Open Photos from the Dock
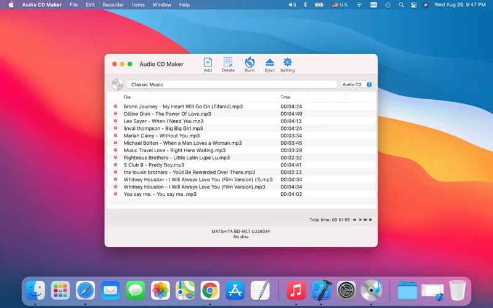Image resolution: width=493 pixels, height=308 pixels. click(x=160, y=290)
